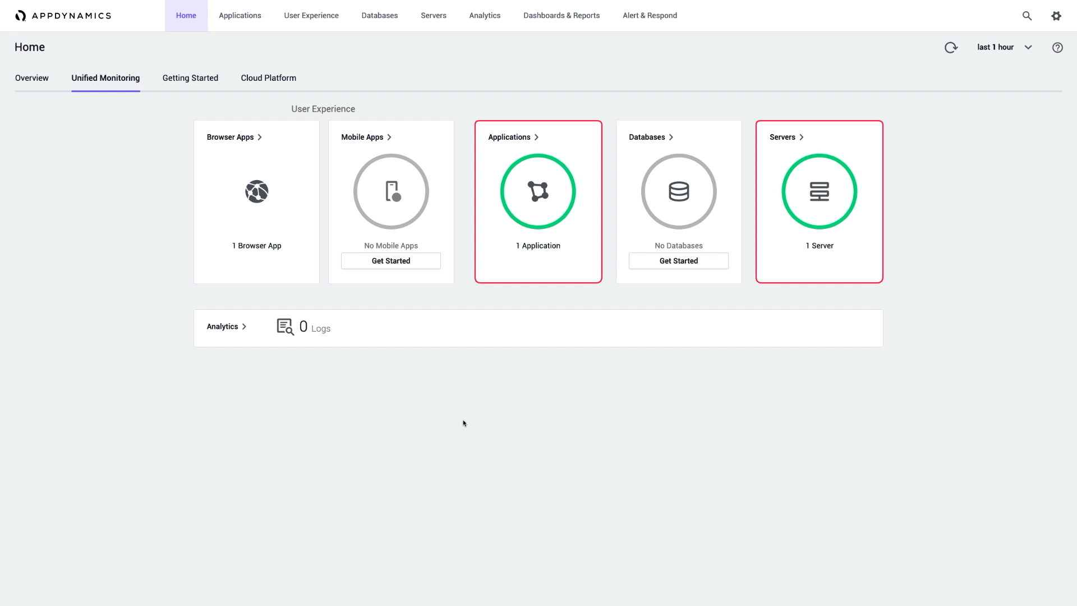Open Dashboards & Reports in top menu
This screenshot has height=606, width=1077.
[x=561, y=16]
